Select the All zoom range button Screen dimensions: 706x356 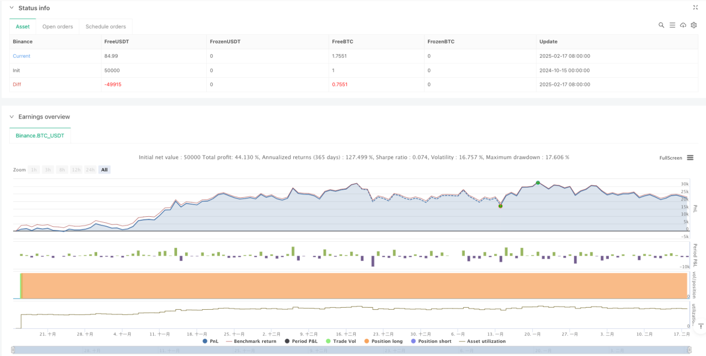tap(104, 170)
